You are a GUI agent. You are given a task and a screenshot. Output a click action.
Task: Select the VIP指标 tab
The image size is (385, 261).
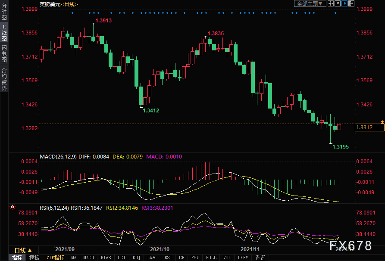pos(55,258)
